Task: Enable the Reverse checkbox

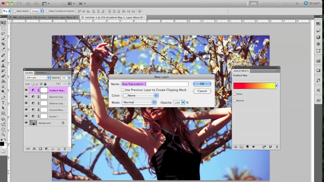Action: click(x=235, y=101)
